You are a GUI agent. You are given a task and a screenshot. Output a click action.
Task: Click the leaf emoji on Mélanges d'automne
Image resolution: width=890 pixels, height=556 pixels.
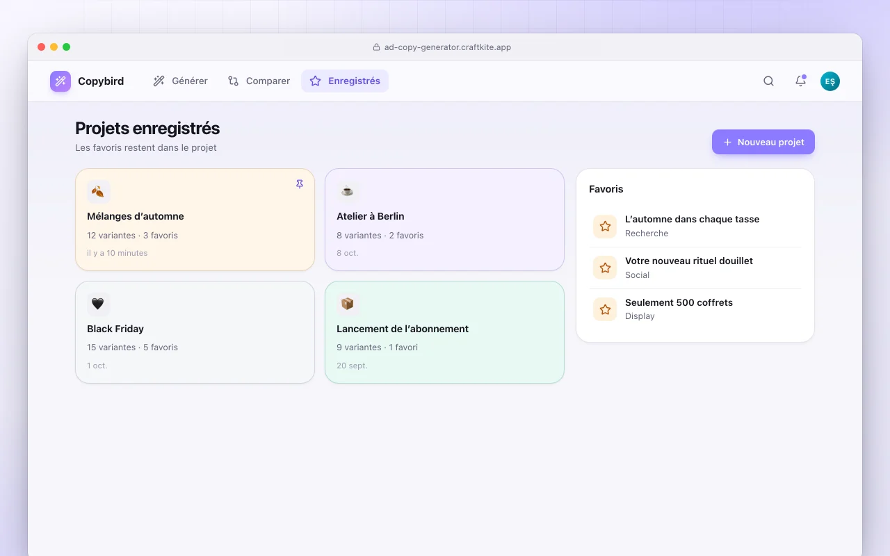(98, 191)
